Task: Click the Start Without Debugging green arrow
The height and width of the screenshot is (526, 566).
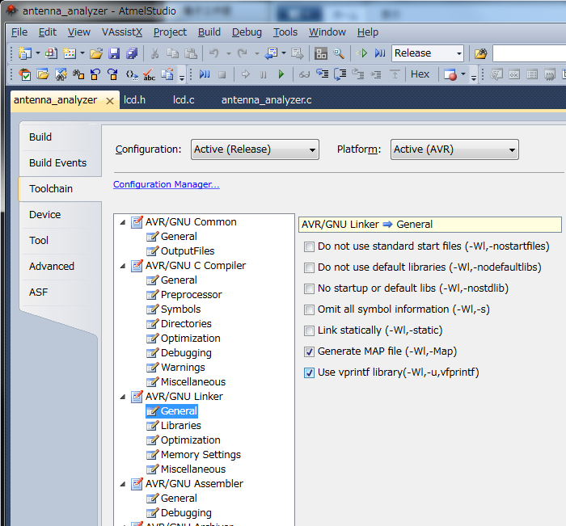Action: pos(362,53)
